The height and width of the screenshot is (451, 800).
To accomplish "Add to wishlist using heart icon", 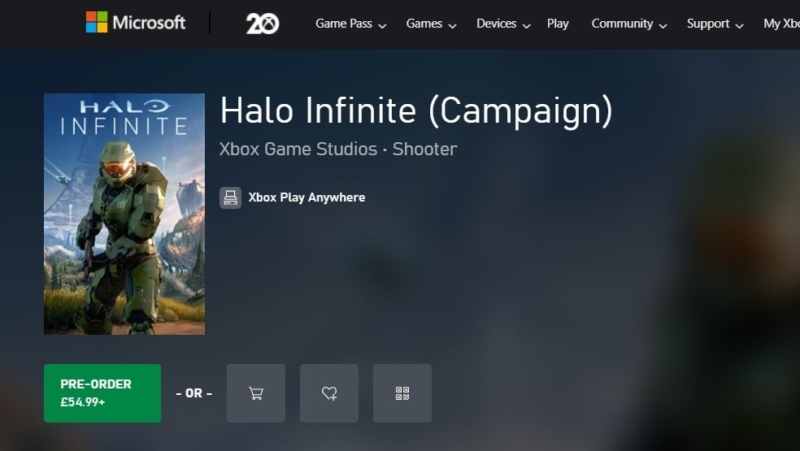I will (x=329, y=393).
